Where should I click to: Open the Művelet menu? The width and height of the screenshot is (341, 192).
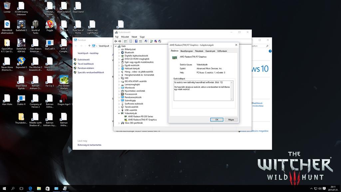[x=125, y=37]
